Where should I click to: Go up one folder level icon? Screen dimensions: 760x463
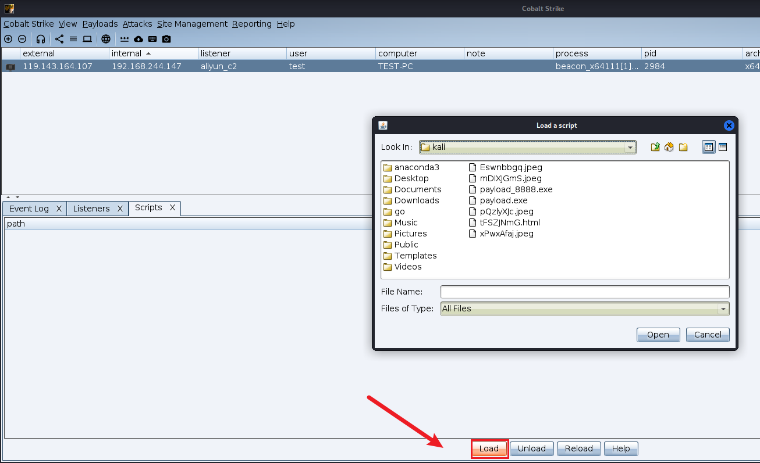[x=655, y=147]
